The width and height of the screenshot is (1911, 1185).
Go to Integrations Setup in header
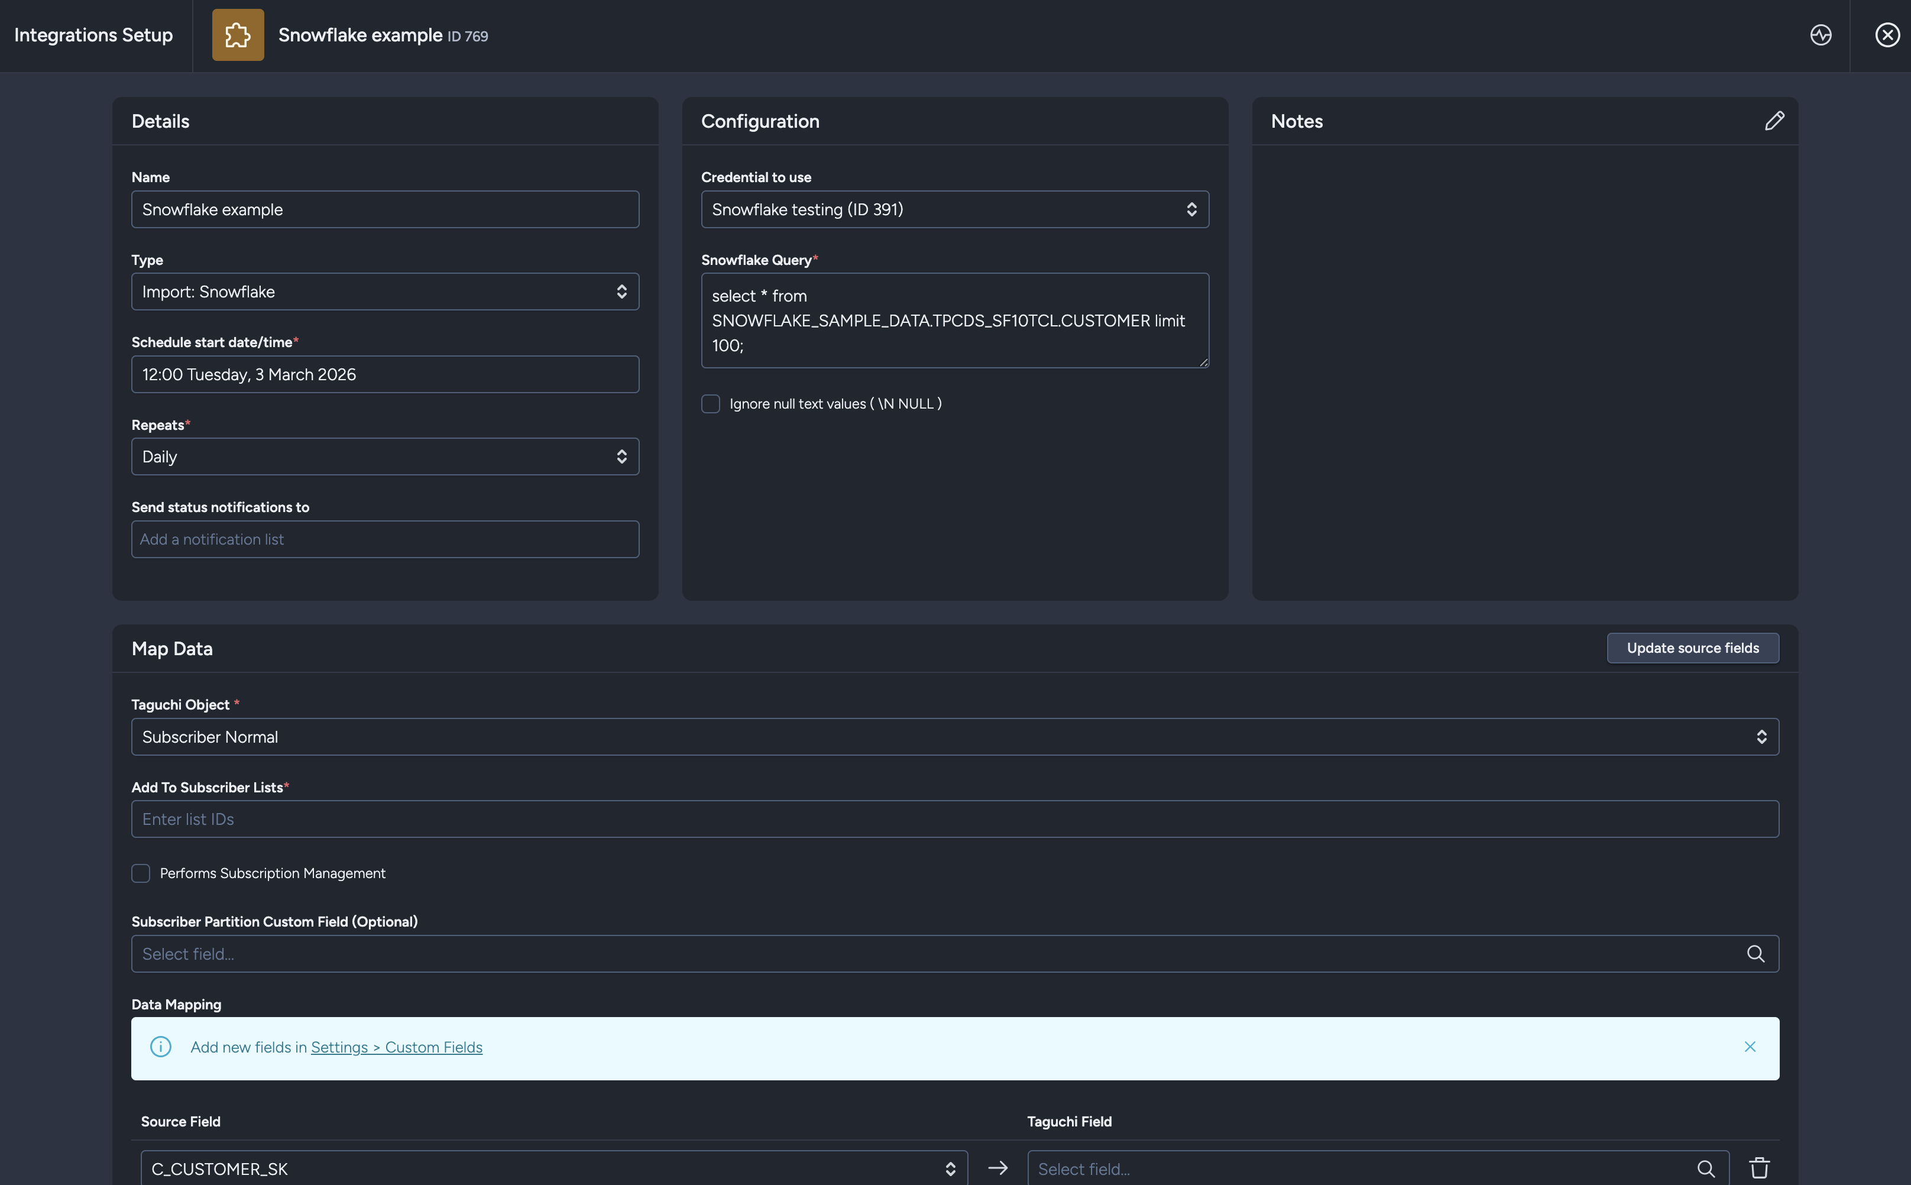click(93, 35)
